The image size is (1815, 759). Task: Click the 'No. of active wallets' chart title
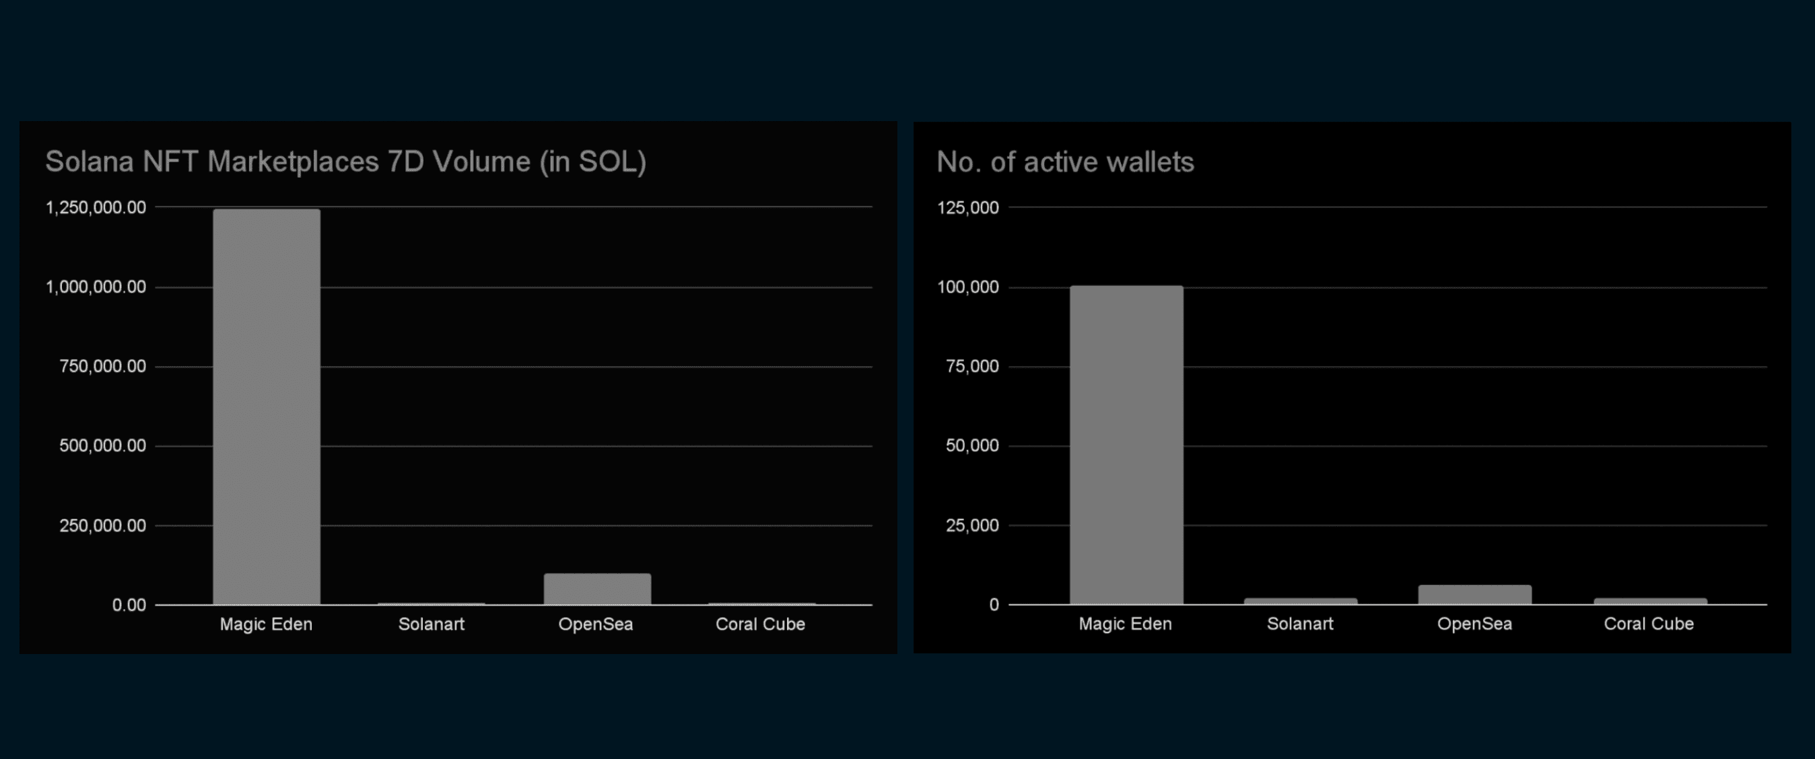1064,163
